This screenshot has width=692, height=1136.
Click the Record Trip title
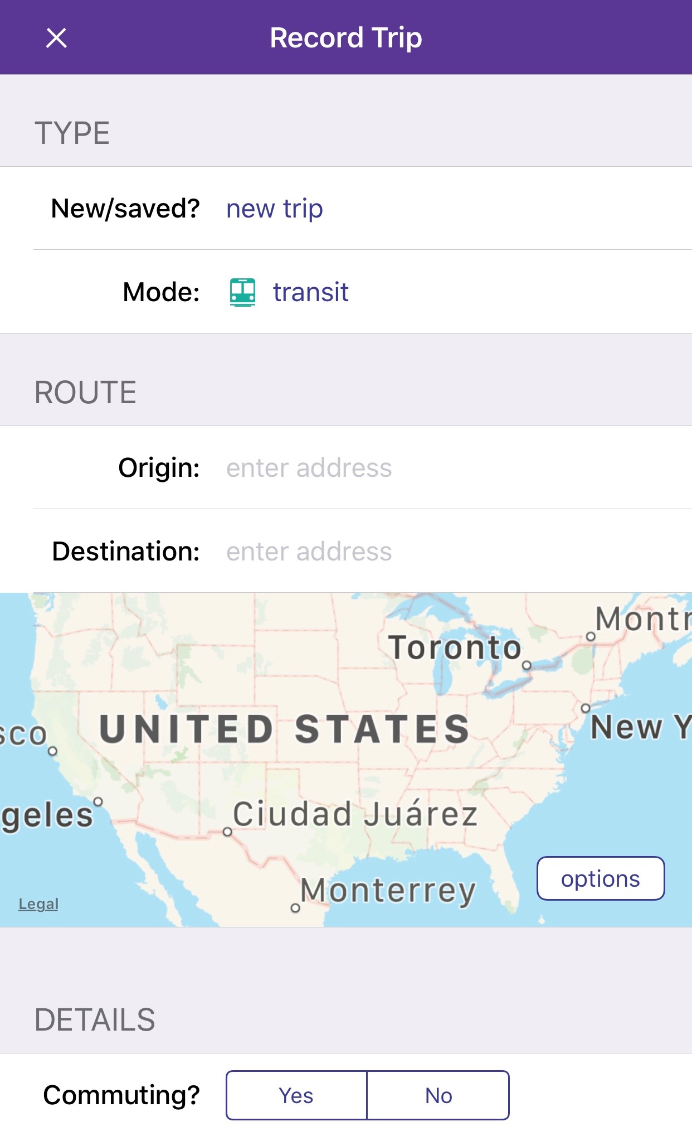[346, 38]
